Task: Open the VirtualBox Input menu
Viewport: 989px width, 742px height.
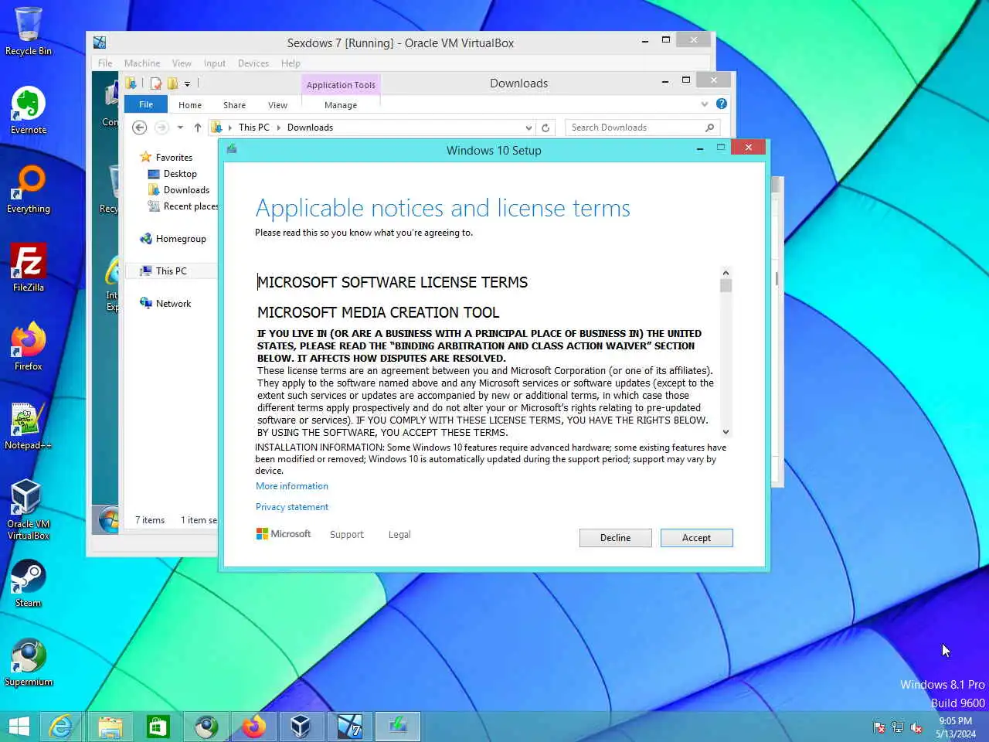Action: [215, 63]
